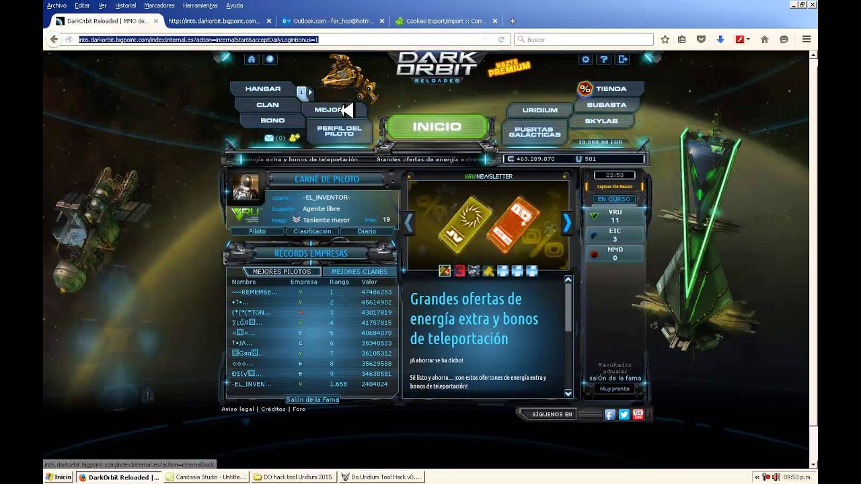Open Puertas Galácticas button

coord(535,132)
